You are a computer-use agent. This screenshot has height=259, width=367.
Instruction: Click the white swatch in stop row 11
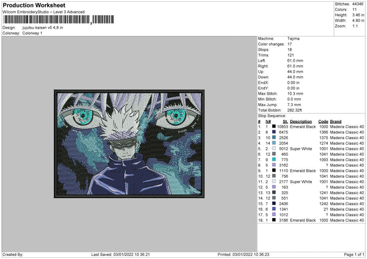(274, 181)
